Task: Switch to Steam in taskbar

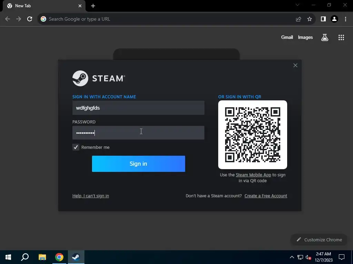Action: [76, 257]
